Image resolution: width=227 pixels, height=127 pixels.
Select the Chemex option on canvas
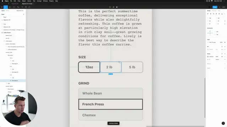(x=111, y=115)
